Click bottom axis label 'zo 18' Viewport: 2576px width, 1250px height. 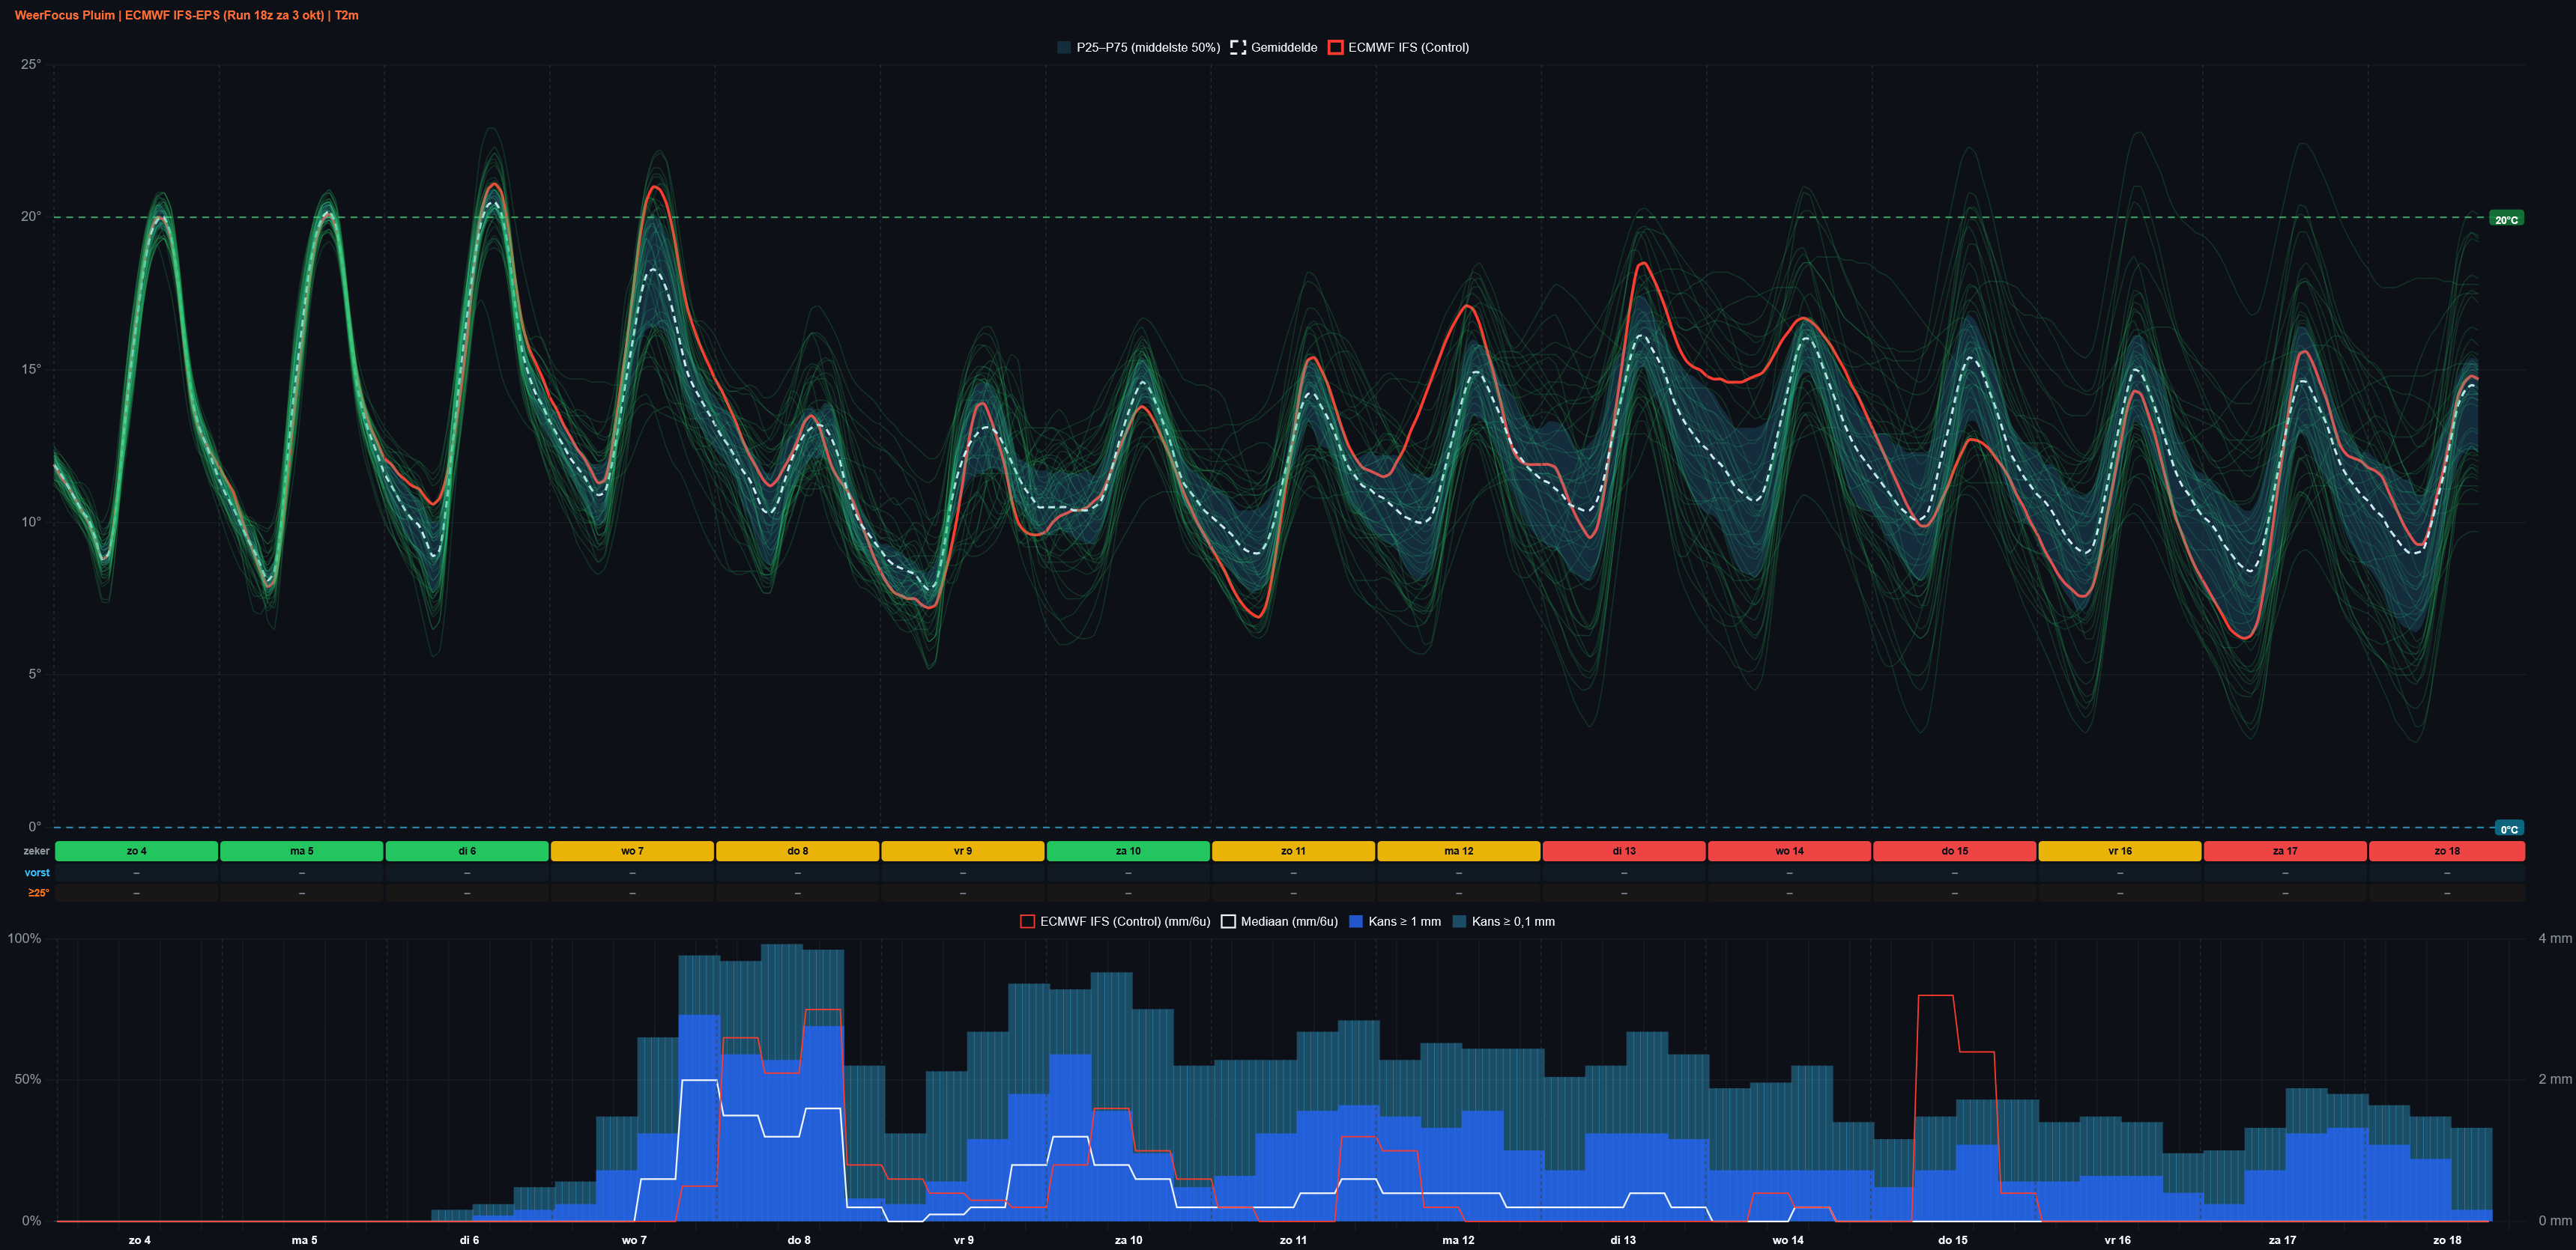click(x=2447, y=1240)
